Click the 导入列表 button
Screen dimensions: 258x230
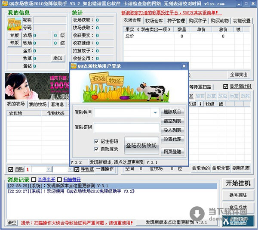(x=172, y=130)
